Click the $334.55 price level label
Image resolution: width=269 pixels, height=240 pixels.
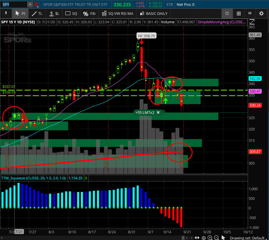(9, 92)
